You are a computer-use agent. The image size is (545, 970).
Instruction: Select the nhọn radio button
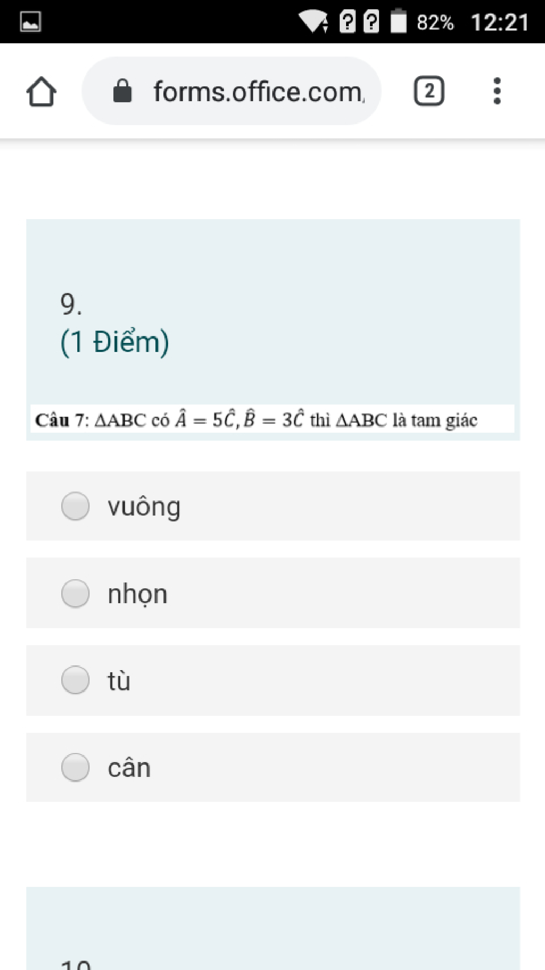pos(76,593)
